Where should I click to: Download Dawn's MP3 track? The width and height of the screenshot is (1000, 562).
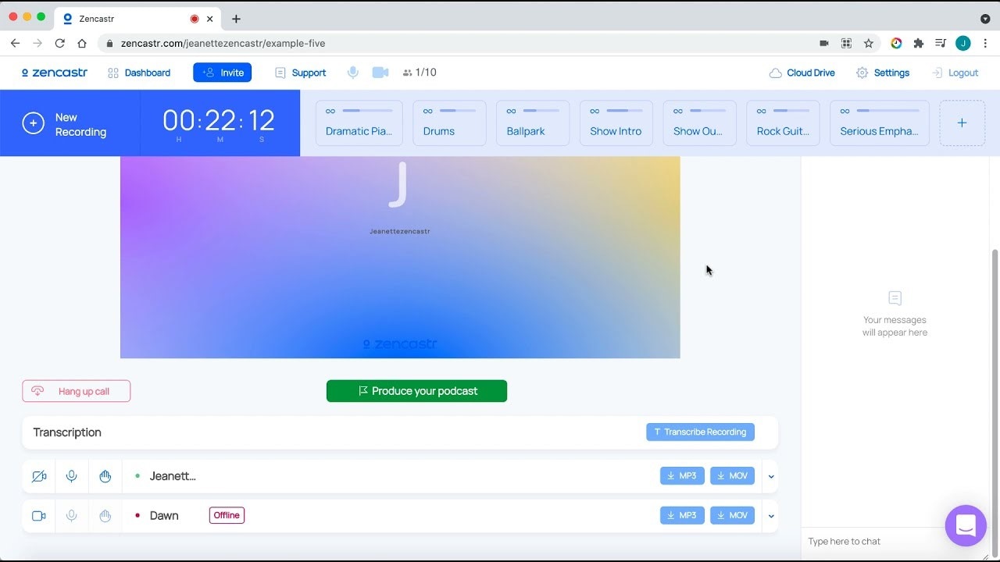(682, 515)
